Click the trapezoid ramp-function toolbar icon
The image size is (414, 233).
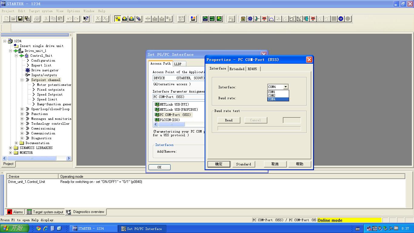[271, 19]
